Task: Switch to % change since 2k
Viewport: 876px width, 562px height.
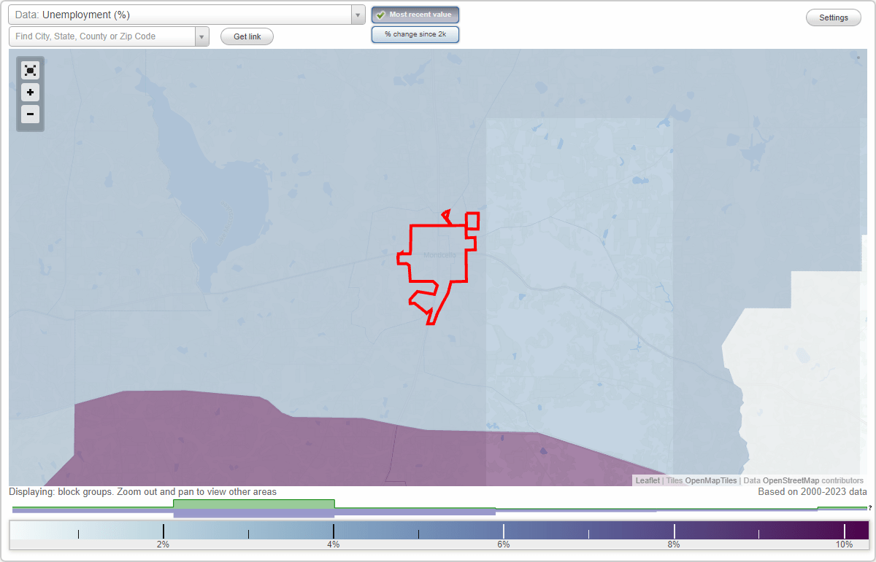Action: pyautogui.click(x=415, y=34)
